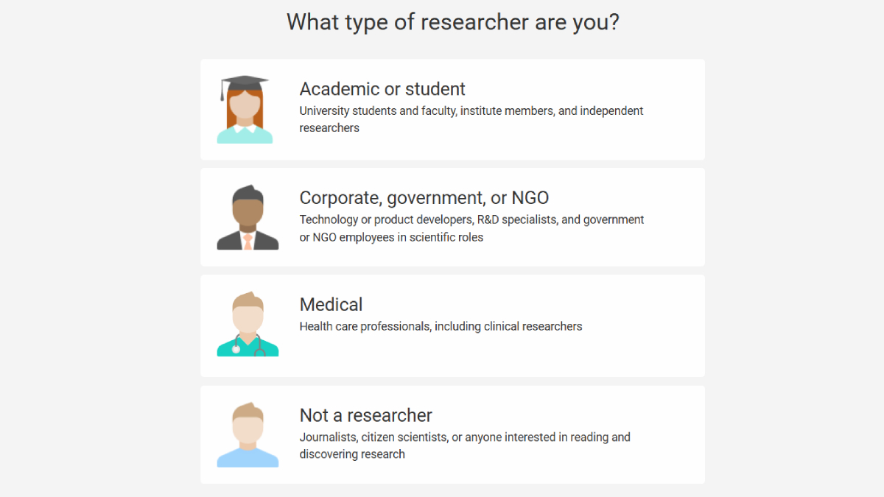Click the doctor avatar with stethoscope
This screenshot has width=884, height=497.
tap(248, 325)
